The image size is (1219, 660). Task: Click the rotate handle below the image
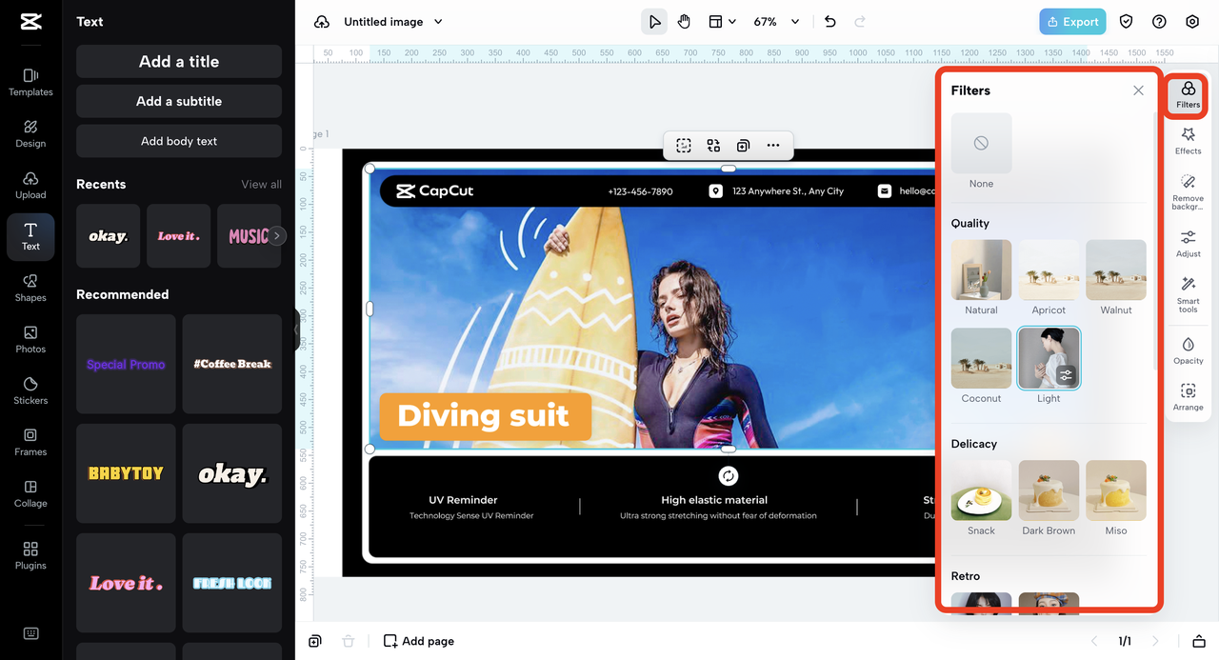coord(729,475)
